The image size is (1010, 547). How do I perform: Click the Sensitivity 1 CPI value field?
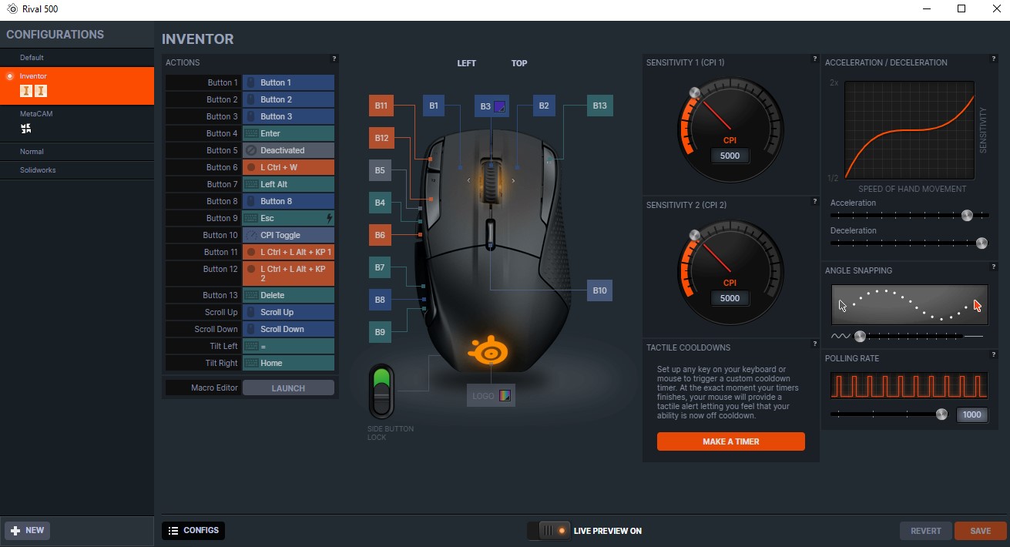[730, 156]
